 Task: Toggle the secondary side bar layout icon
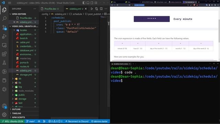[92, 3]
